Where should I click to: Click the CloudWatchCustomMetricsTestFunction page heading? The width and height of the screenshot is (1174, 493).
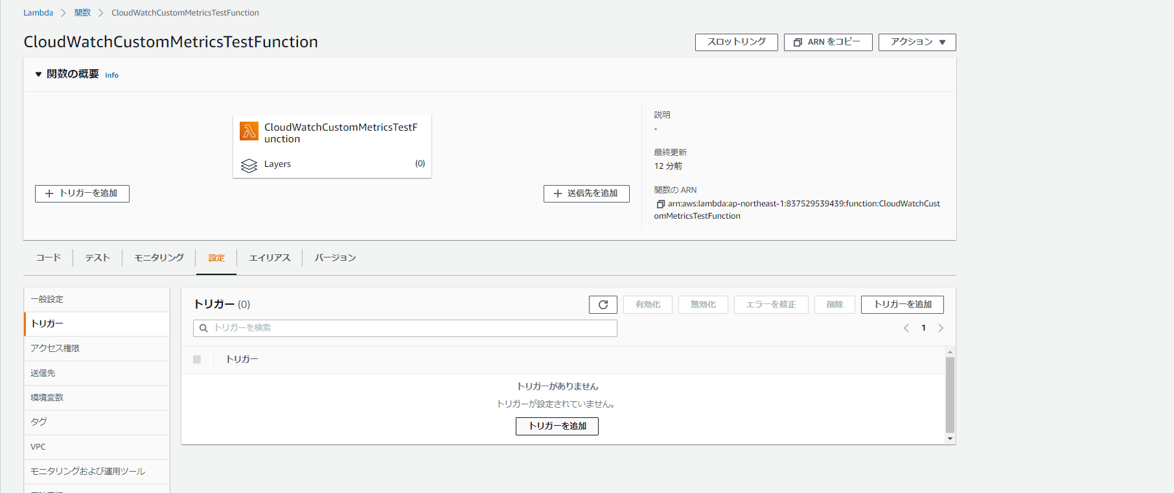(171, 42)
